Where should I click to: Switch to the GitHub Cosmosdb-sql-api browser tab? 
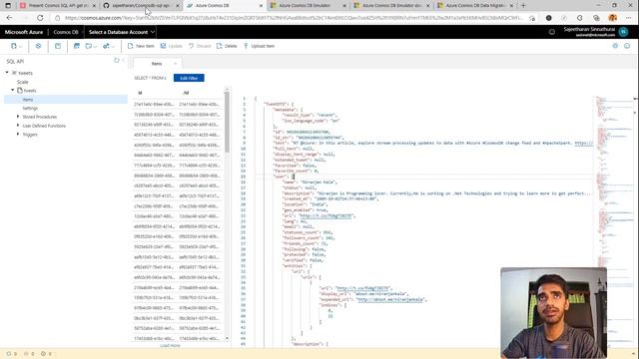(x=141, y=6)
